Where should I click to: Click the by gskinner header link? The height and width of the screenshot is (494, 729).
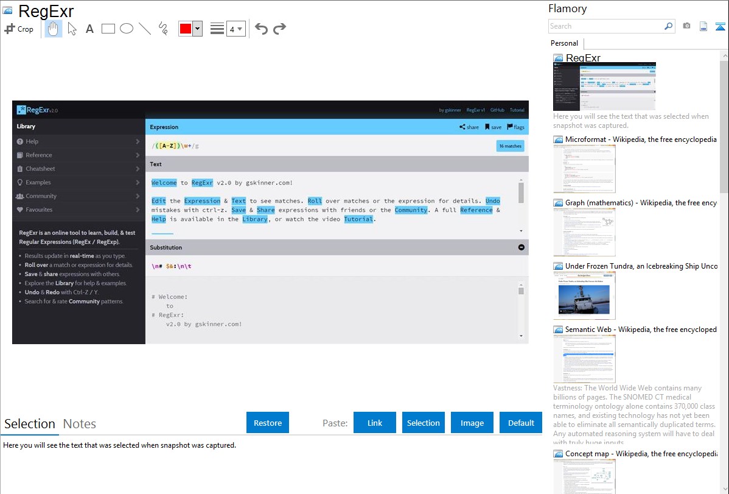point(450,110)
